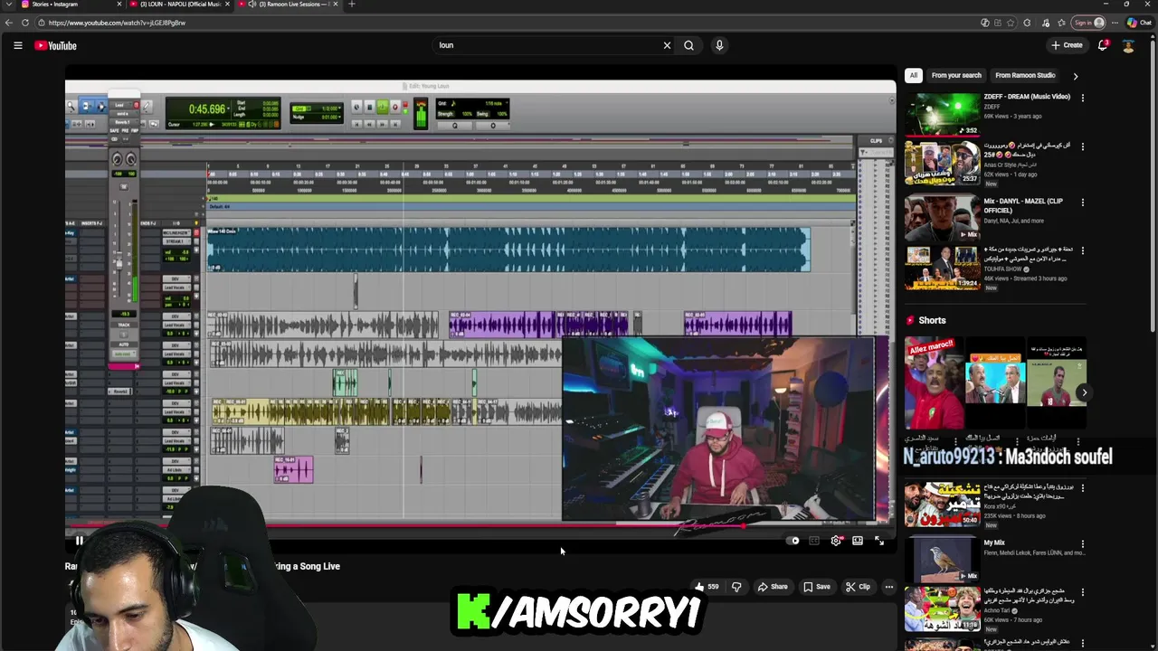The image size is (1158, 651).
Task: Toggle the autoplay switch in player
Action: click(x=794, y=541)
